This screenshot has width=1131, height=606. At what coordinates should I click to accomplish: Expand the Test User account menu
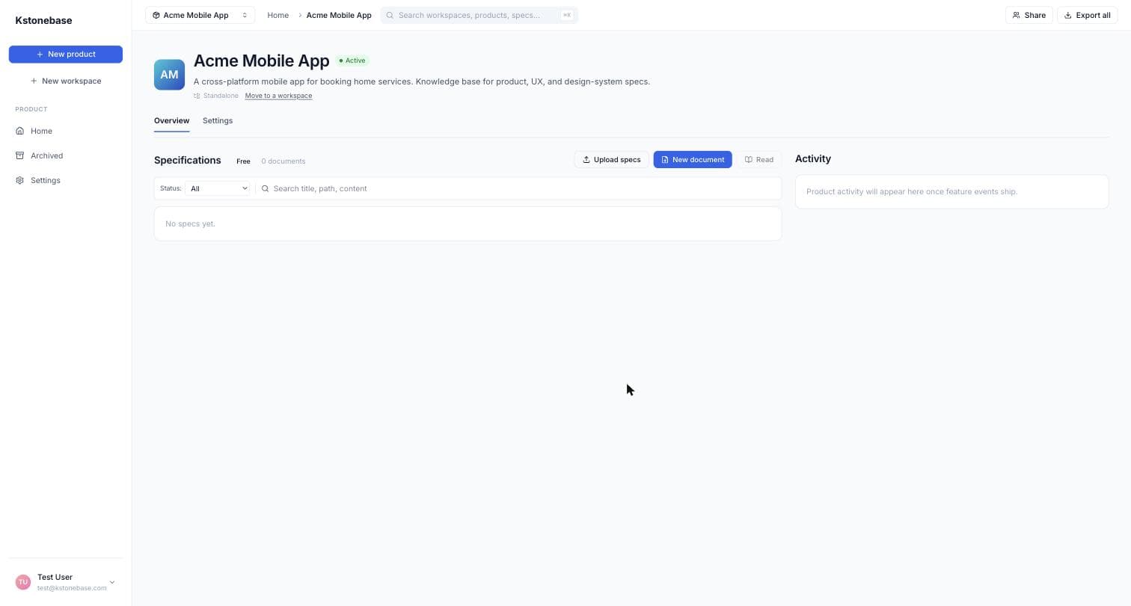pos(66,582)
